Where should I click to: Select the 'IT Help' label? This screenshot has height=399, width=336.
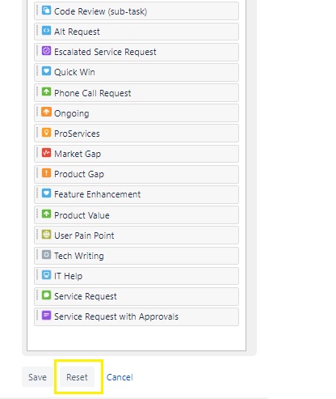pos(68,276)
